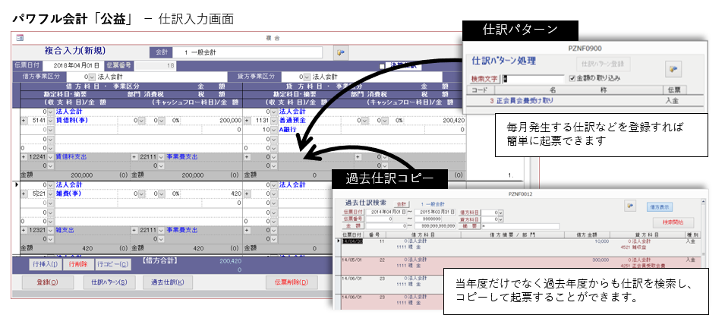Open 仕訳パターン(S) from the bottom buttons

(109, 282)
